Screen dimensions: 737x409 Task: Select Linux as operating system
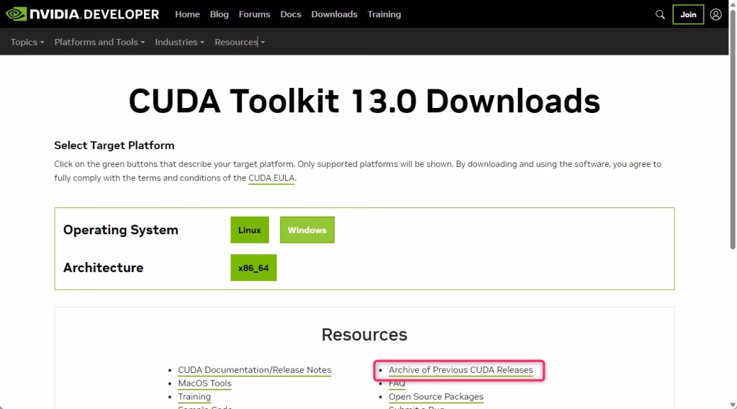(250, 230)
